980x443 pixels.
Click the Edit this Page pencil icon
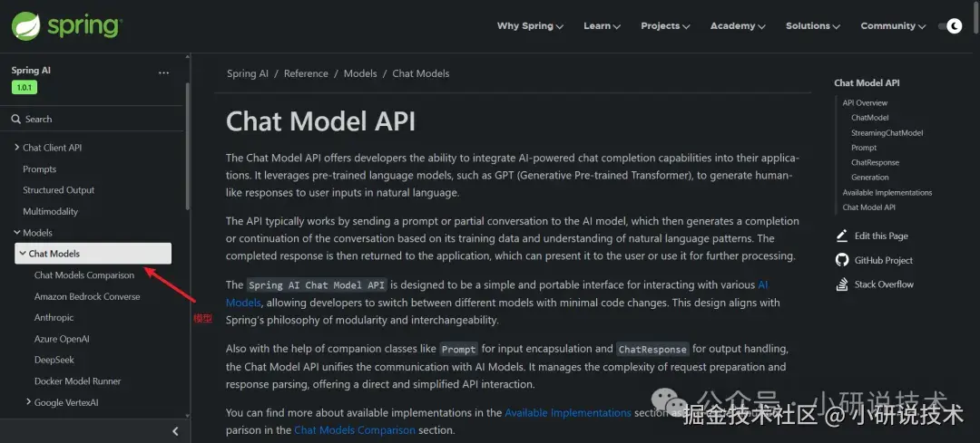[x=841, y=236]
